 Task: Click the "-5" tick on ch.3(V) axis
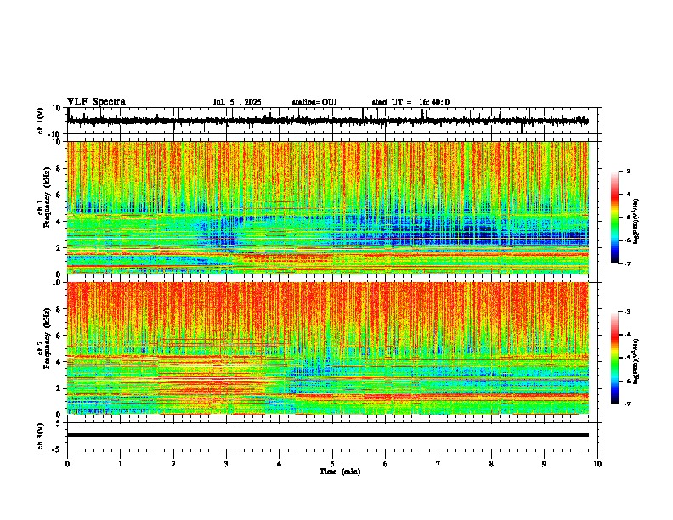click(x=58, y=449)
